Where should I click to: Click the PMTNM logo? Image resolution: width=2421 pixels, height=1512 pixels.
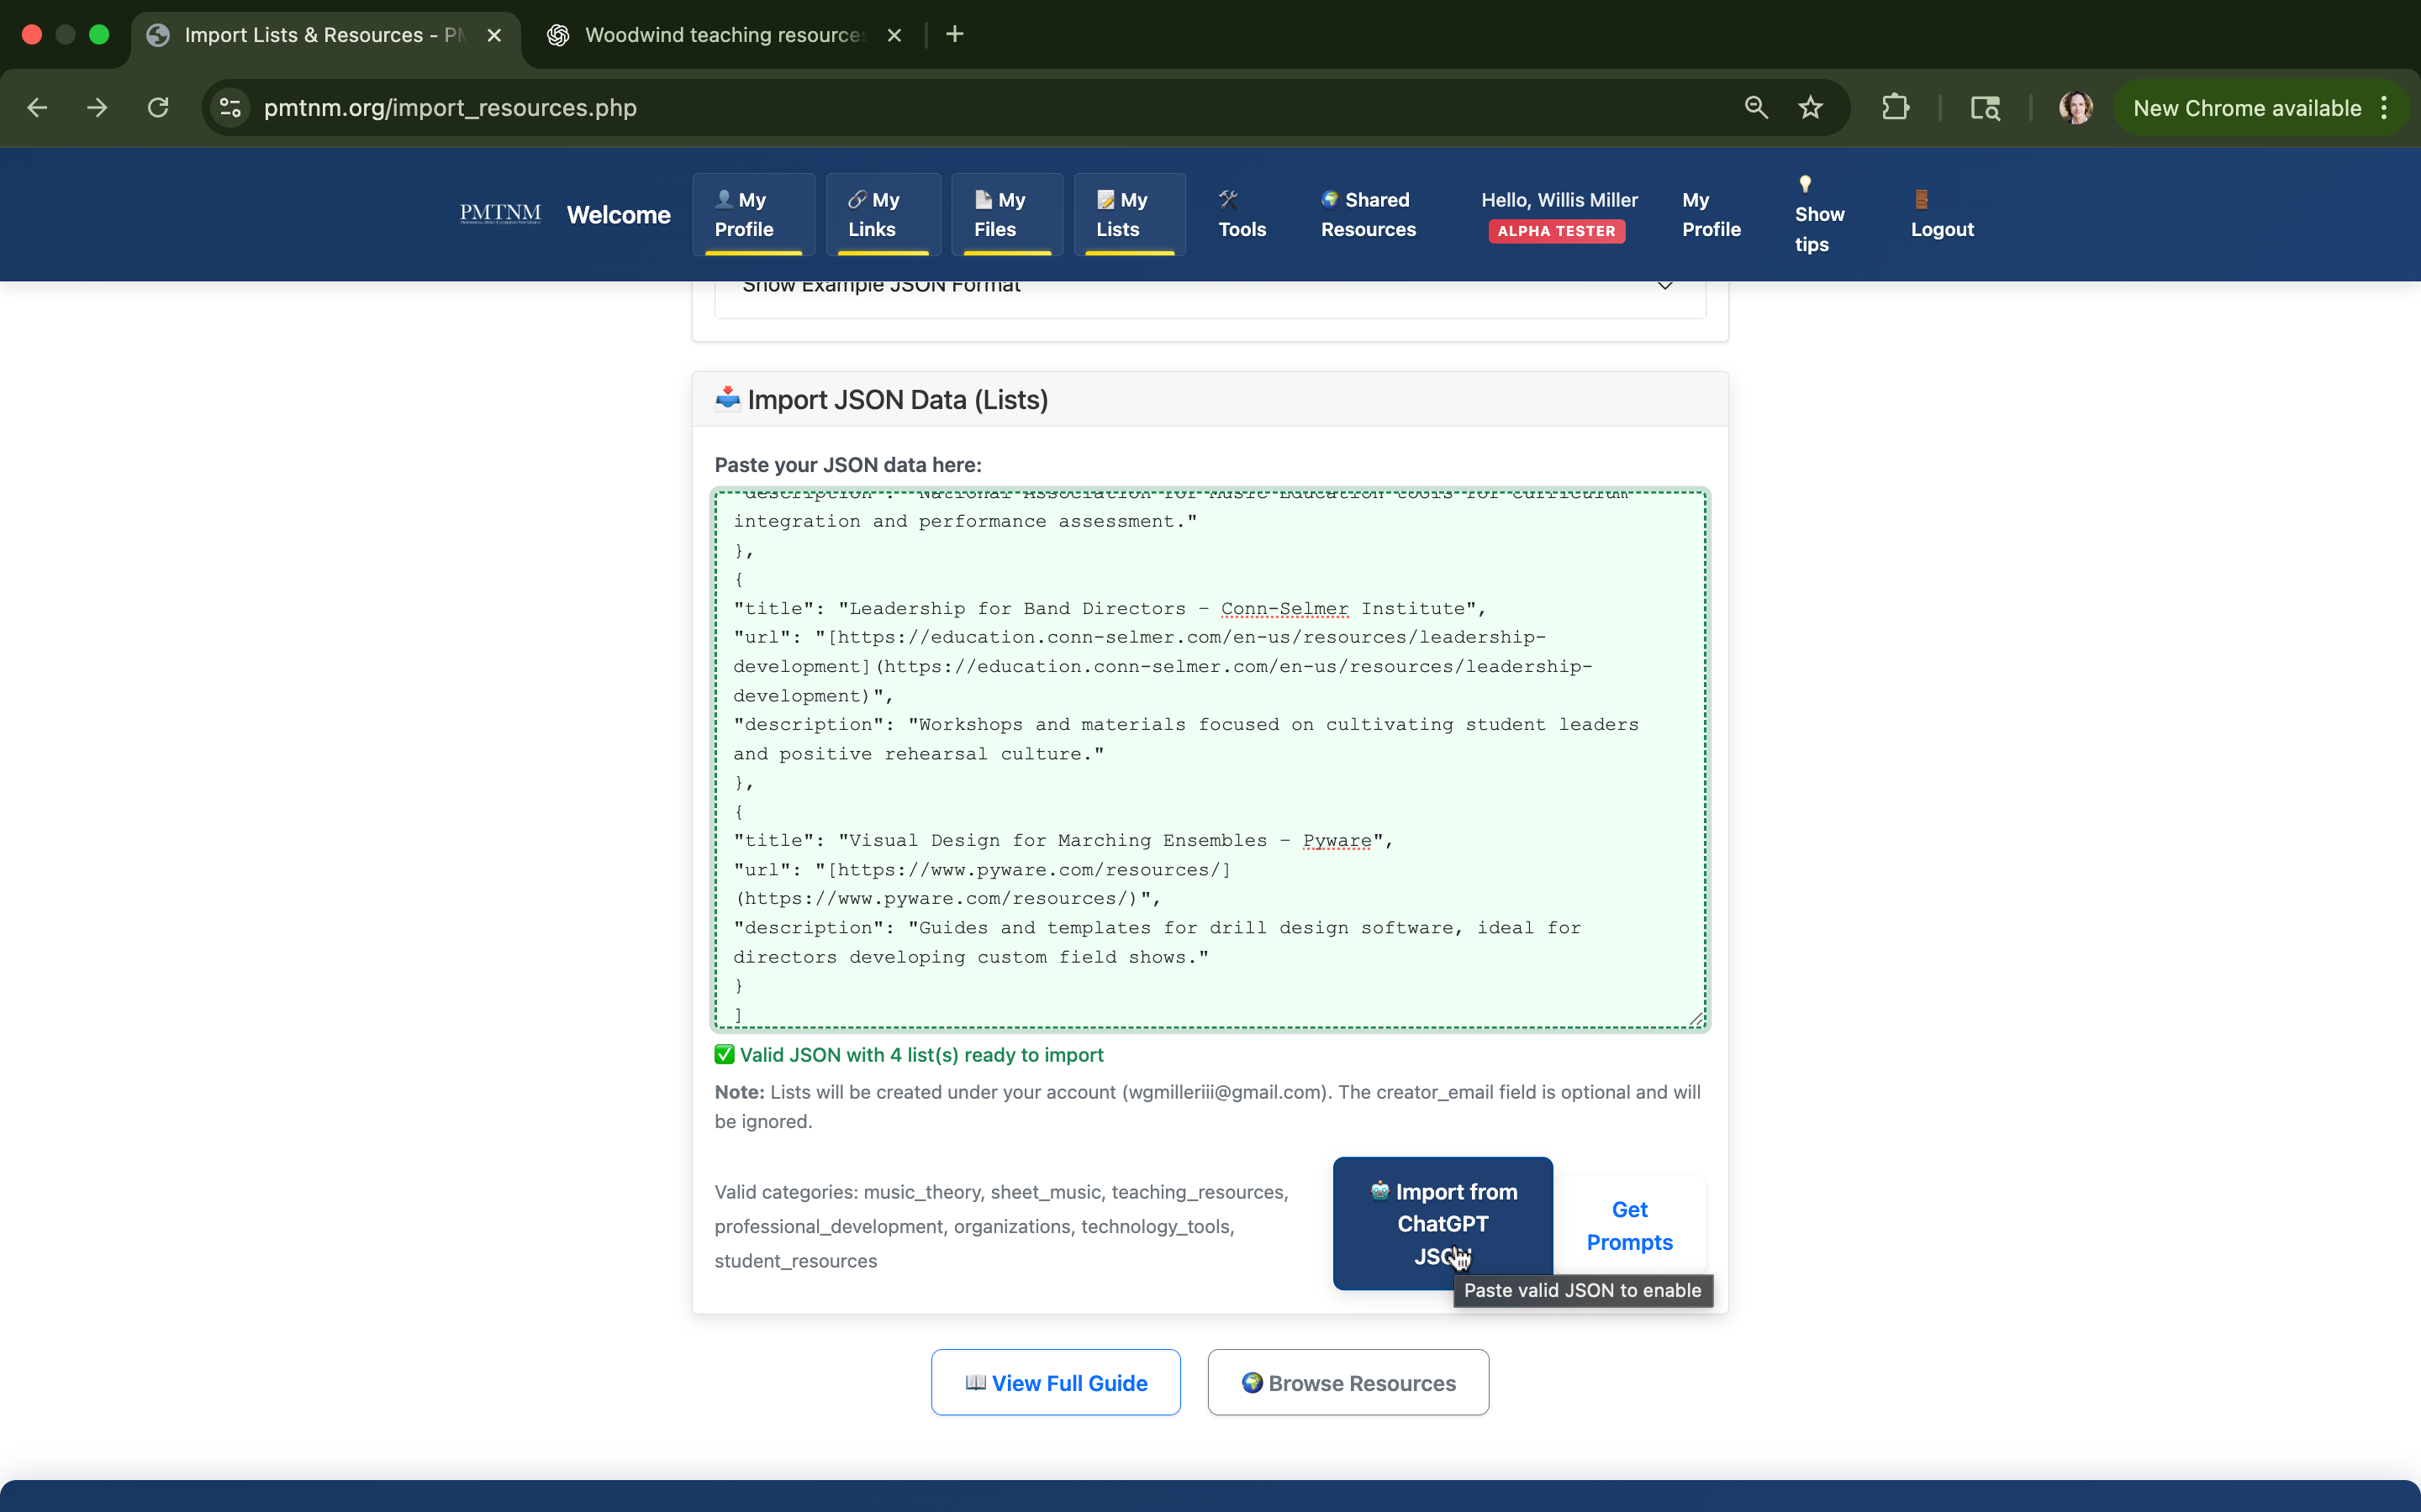coord(500,214)
